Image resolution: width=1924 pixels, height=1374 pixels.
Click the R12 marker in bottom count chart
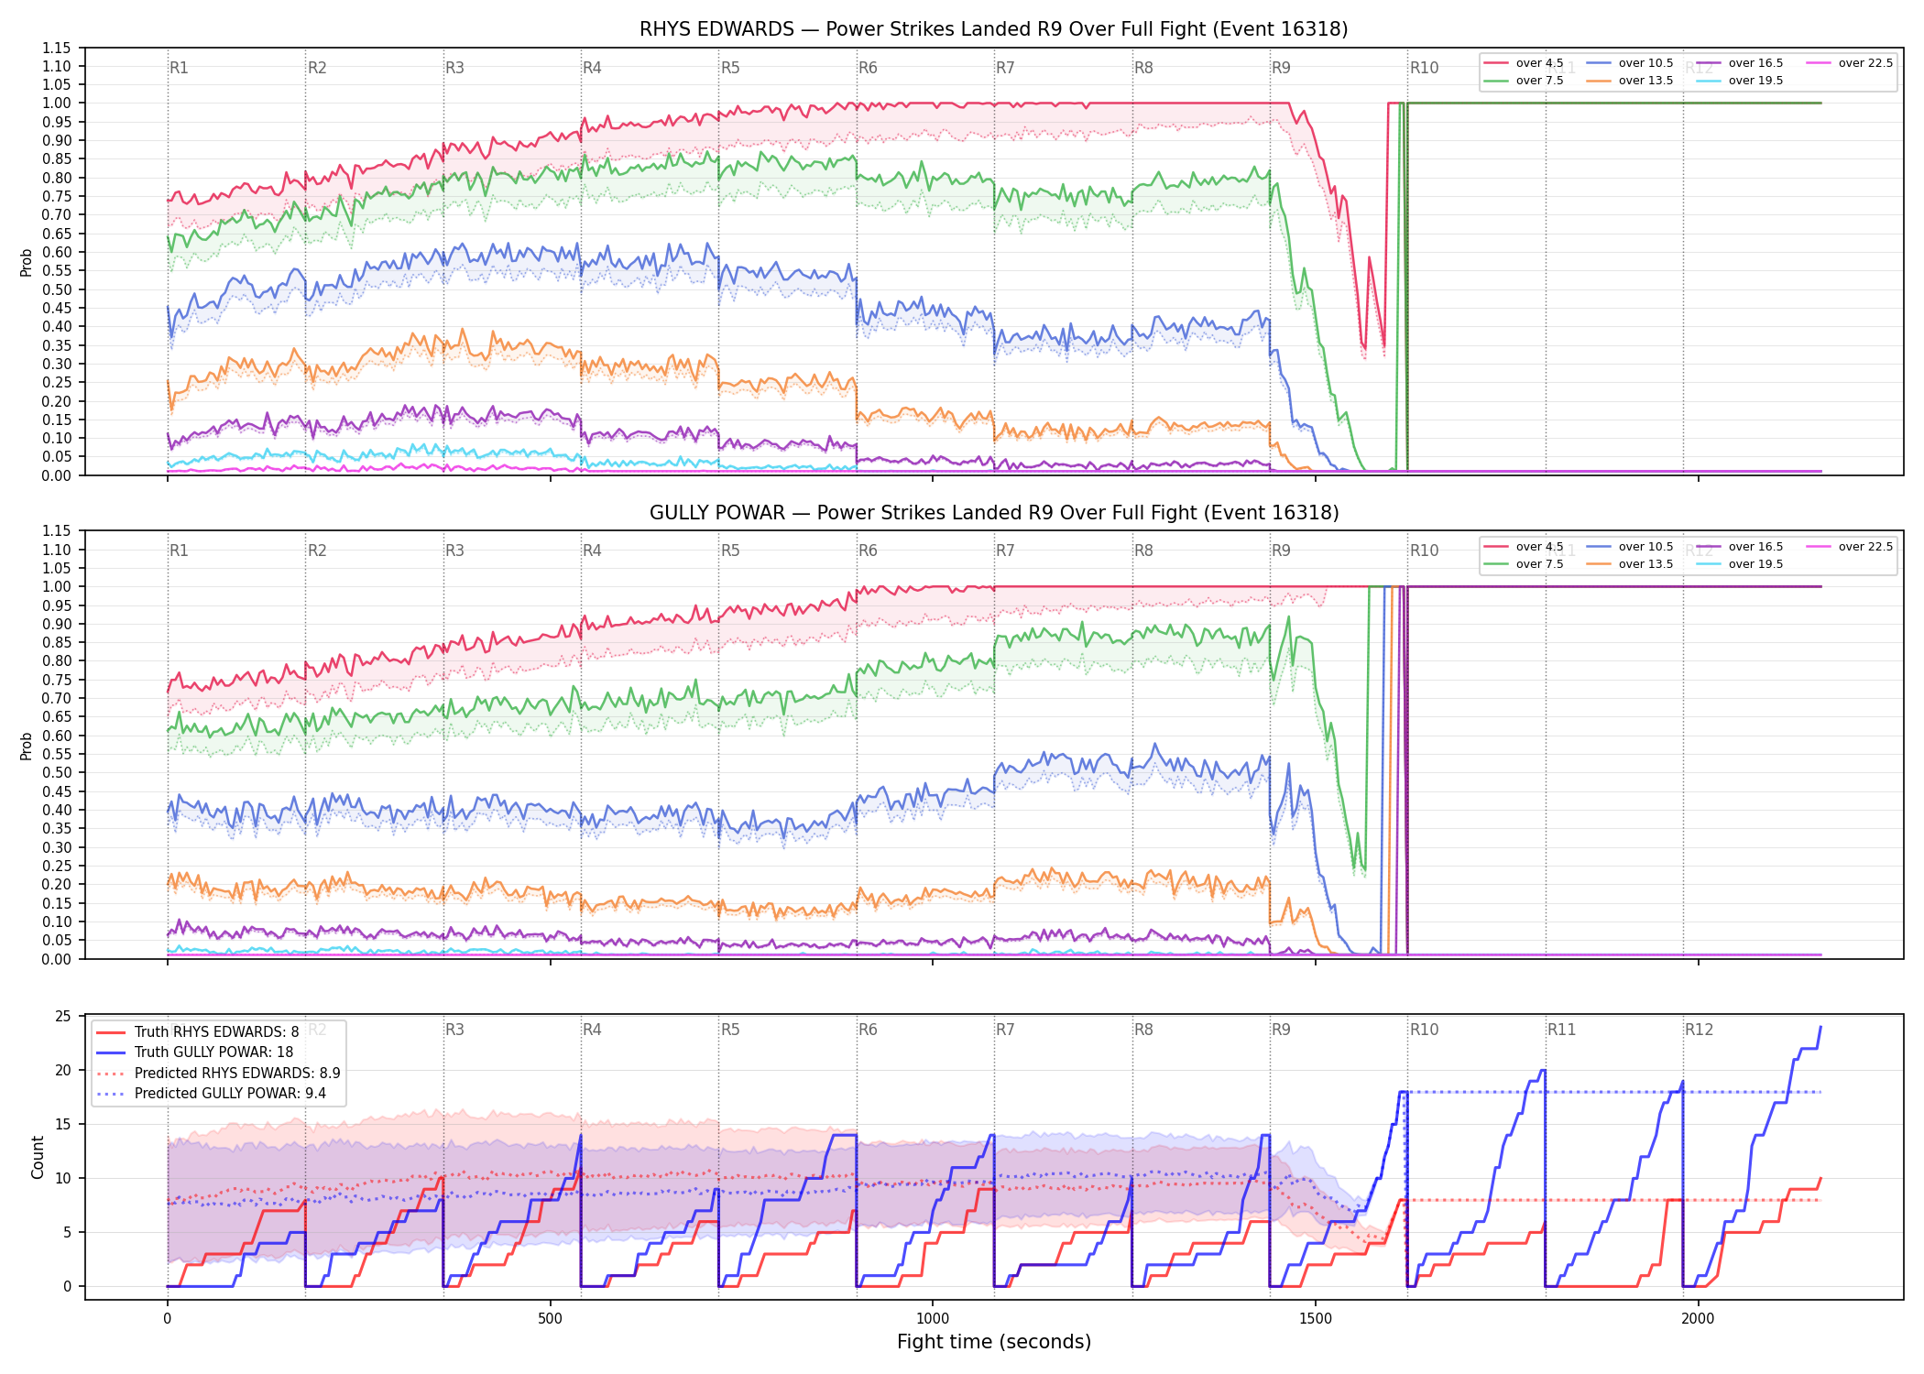pos(1699,1030)
